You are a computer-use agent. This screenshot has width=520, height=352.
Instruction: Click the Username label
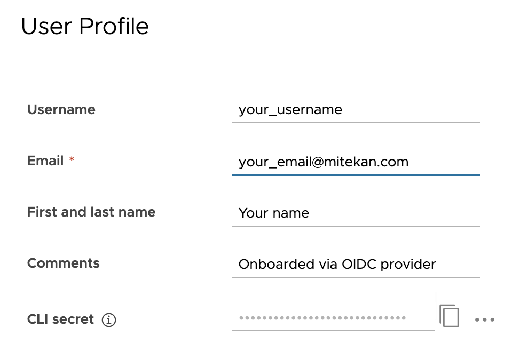coord(61,110)
